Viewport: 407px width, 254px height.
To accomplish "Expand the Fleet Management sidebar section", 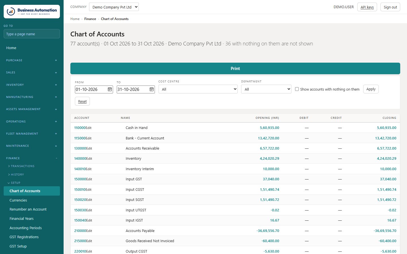I will point(32,134).
